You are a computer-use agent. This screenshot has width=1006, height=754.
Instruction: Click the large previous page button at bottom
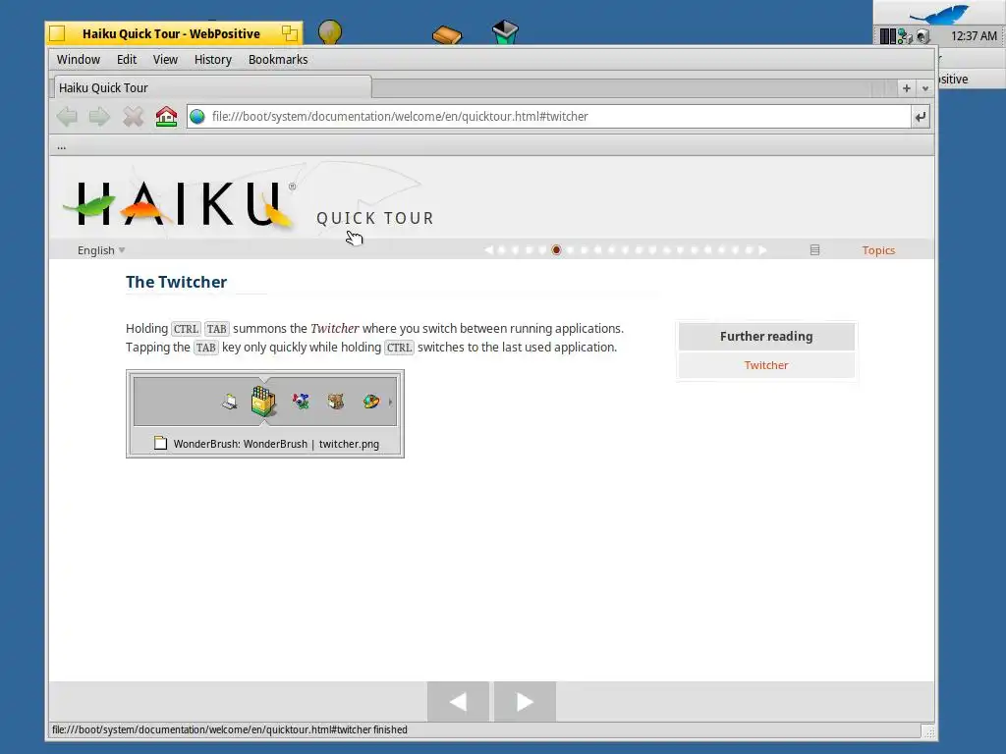458,701
